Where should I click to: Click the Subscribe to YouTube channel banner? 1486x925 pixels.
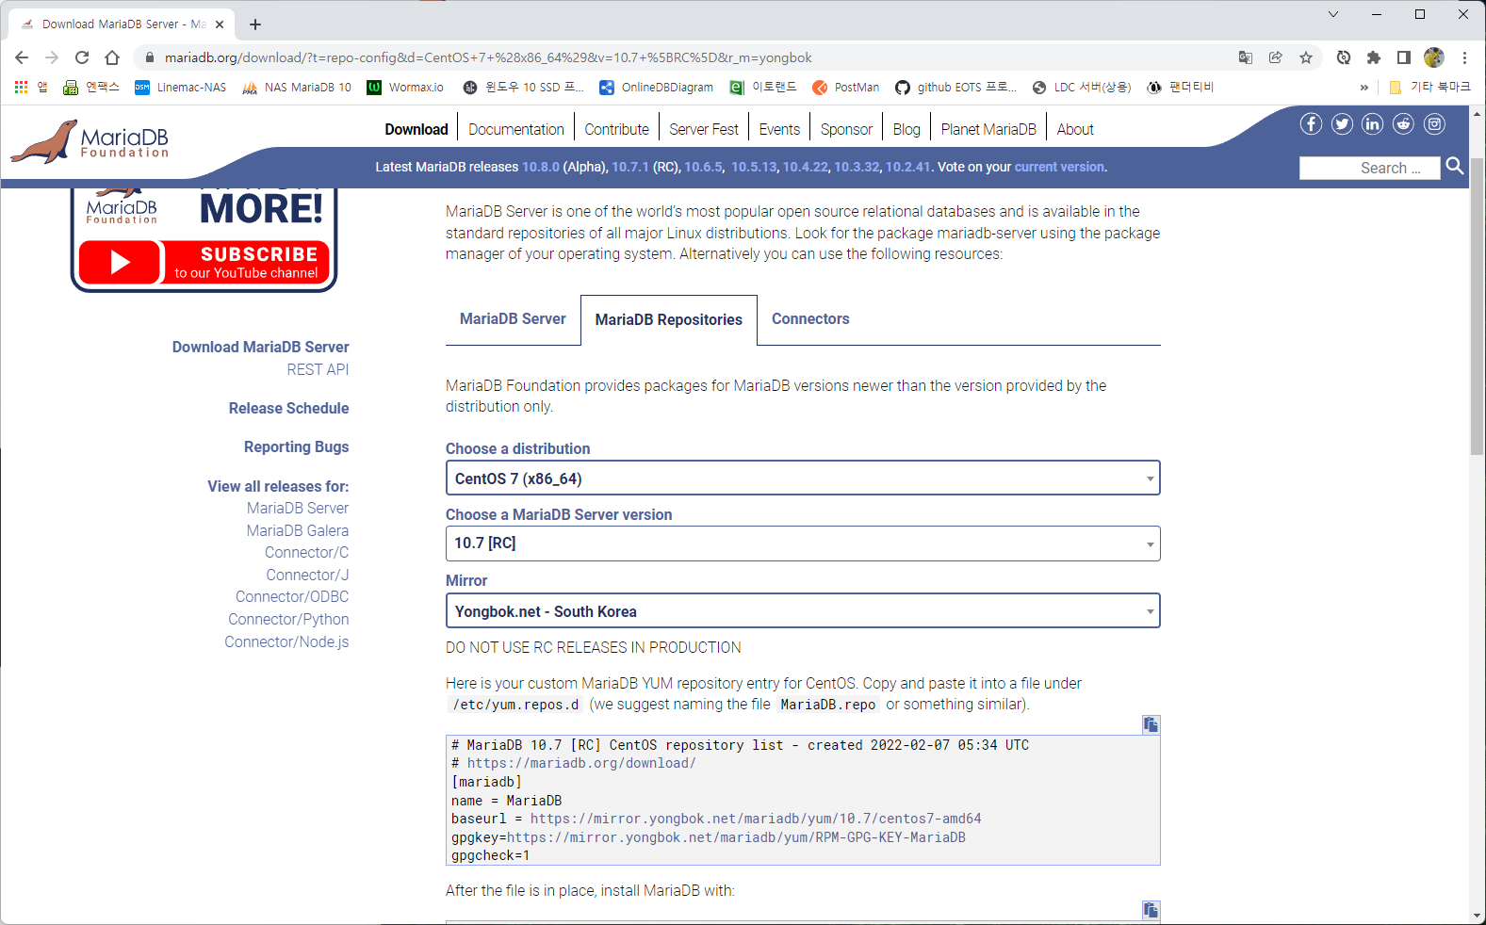(204, 262)
